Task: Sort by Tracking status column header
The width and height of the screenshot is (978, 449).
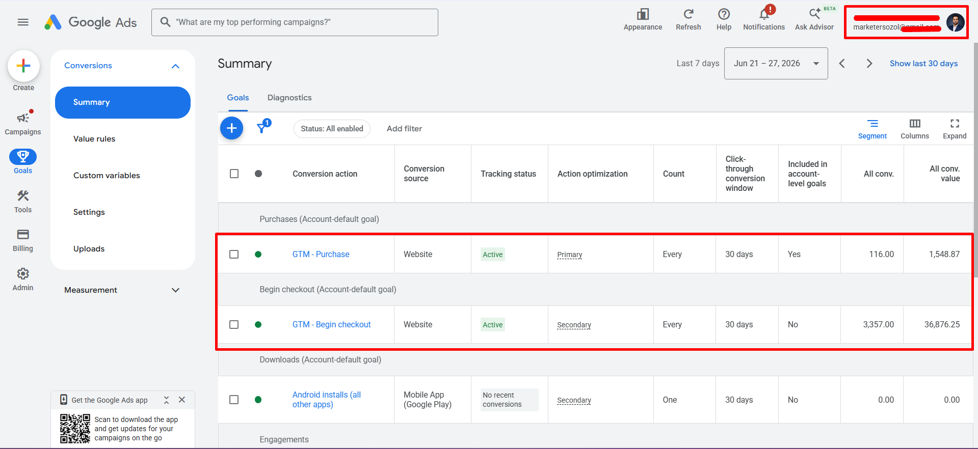Action: click(508, 174)
